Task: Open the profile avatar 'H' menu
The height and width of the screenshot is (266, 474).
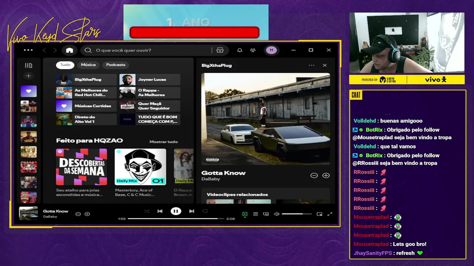Action: (271, 50)
